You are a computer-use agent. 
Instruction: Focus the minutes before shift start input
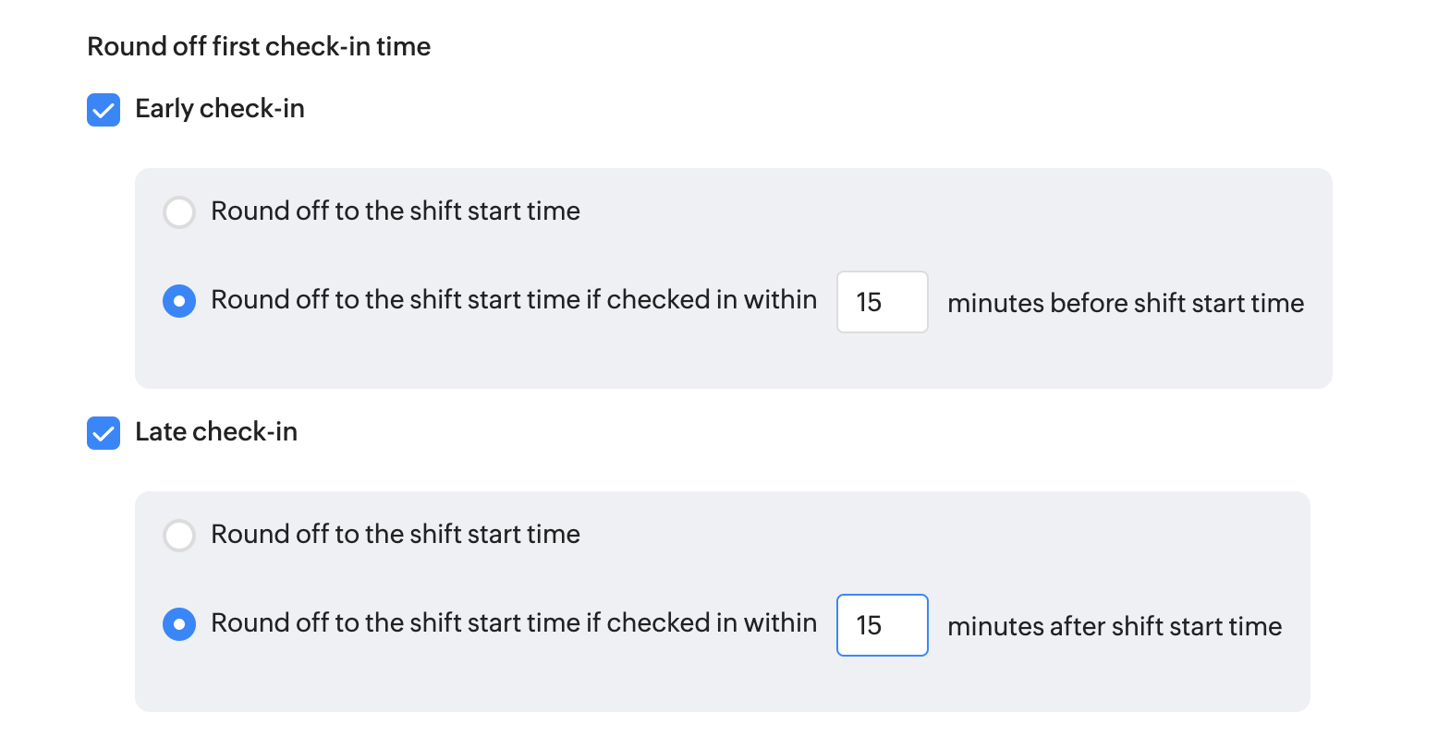(882, 302)
